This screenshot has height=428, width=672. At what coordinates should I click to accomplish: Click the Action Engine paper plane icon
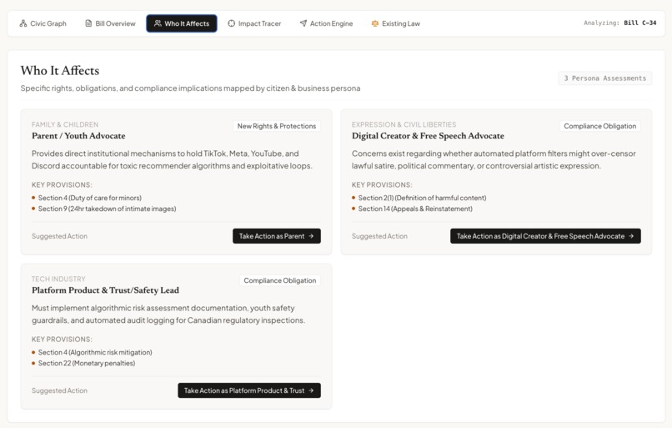point(303,23)
